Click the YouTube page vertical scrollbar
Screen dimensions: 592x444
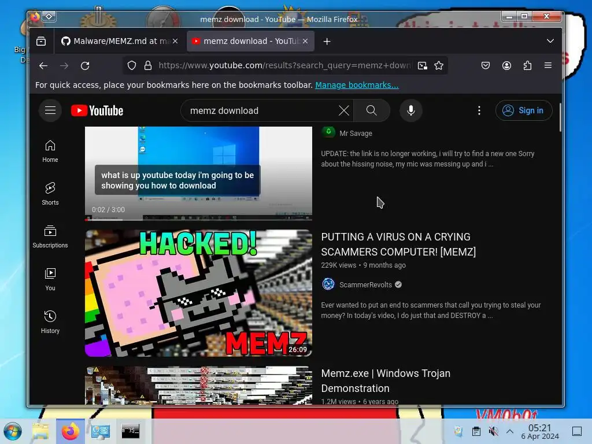(x=560, y=117)
